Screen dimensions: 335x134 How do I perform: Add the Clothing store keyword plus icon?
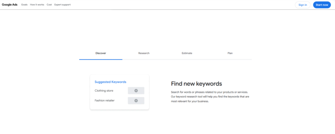coord(136,90)
